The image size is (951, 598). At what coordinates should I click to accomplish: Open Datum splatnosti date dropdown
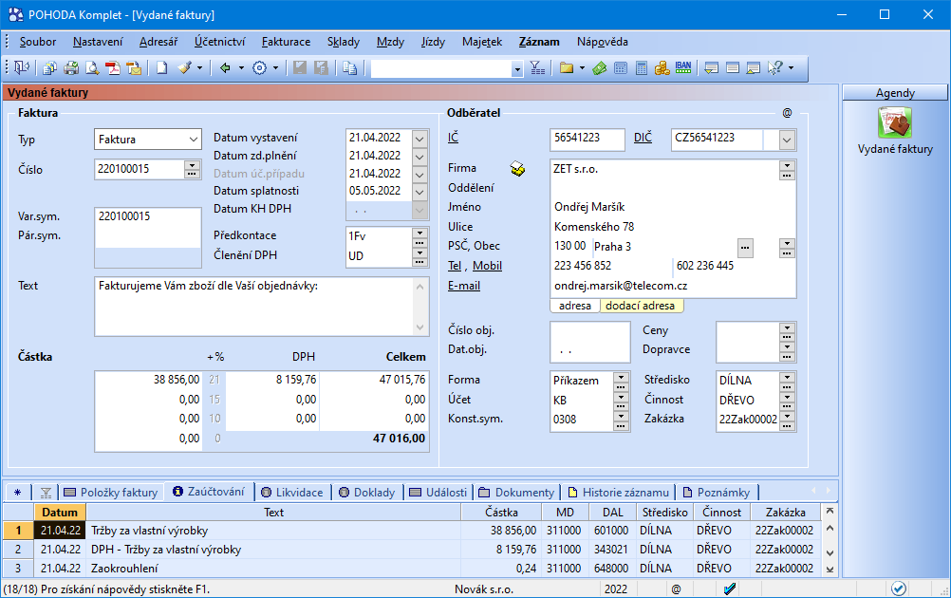pos(420,192)
